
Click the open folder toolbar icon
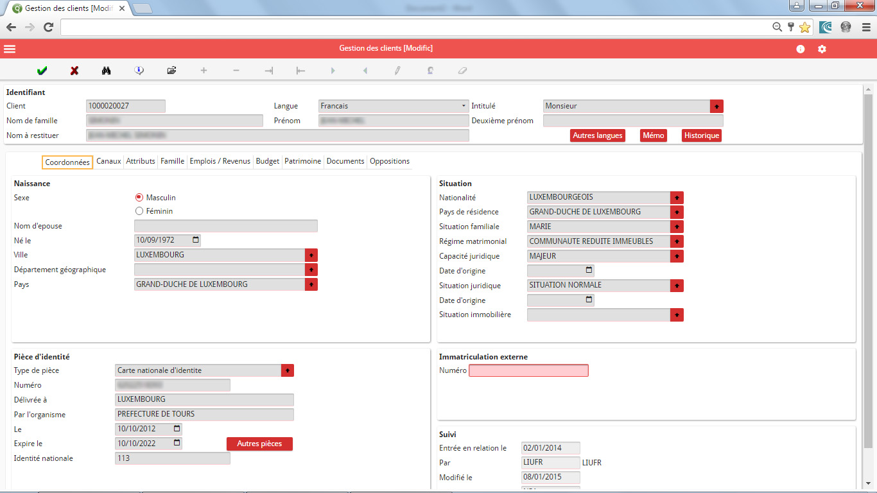[171, 71]
